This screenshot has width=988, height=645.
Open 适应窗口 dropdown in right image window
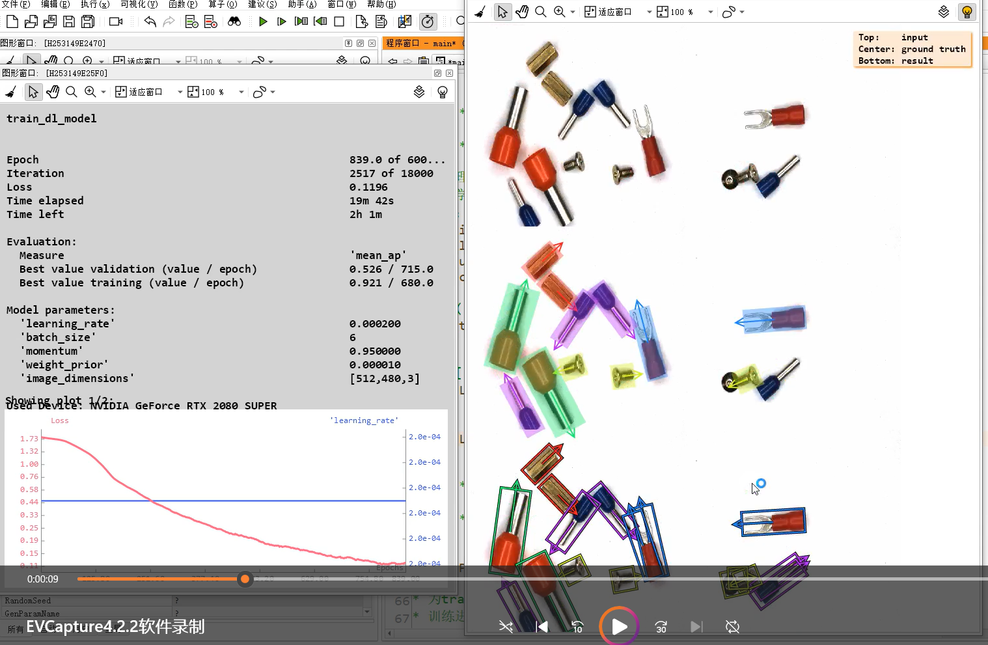coord(649,12)
